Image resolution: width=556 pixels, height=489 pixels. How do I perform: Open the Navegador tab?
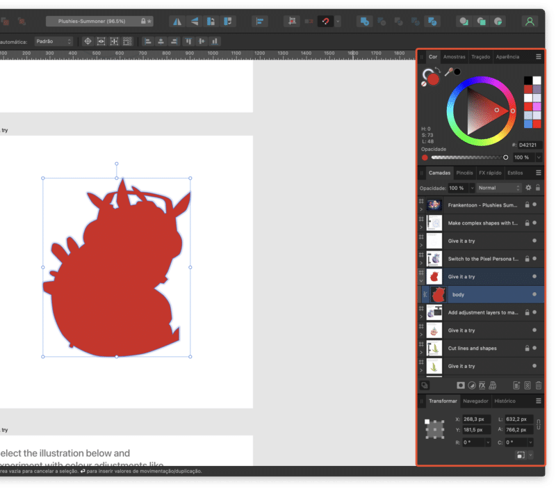(477, 401)
